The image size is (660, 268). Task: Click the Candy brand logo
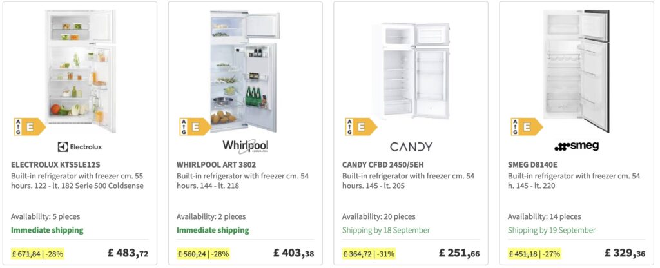click(x=411, y=147)
